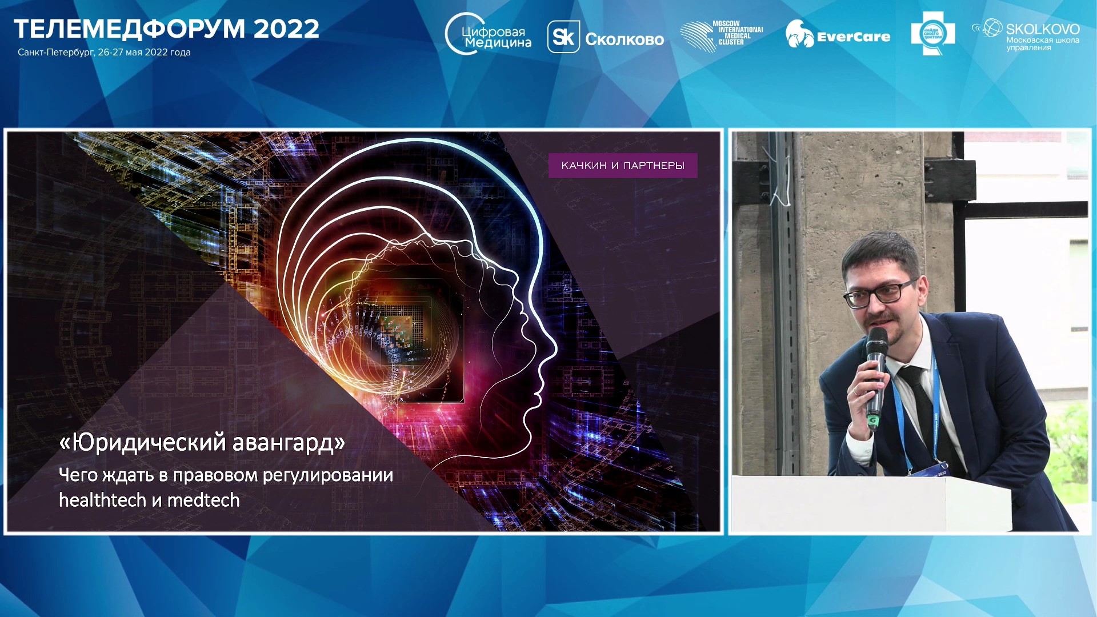Click the cross-shaped 'Найди своего доктора' logo
The image size is (1097, 617).
pyautogui.click(x=932, y=34)
